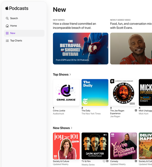Click the Joe Rogan author name
Screen dimensions: 152x167
click(115, 116)
